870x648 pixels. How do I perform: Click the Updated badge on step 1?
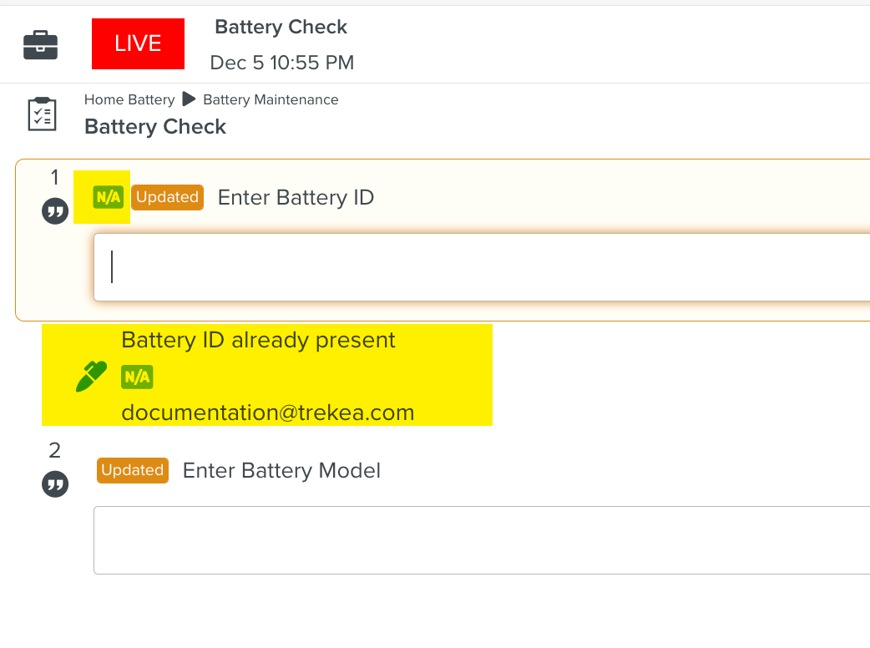(x=167, y=197)
